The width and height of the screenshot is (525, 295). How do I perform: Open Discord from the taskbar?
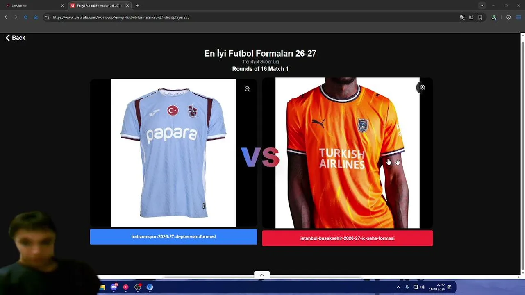tap(114, 287)
